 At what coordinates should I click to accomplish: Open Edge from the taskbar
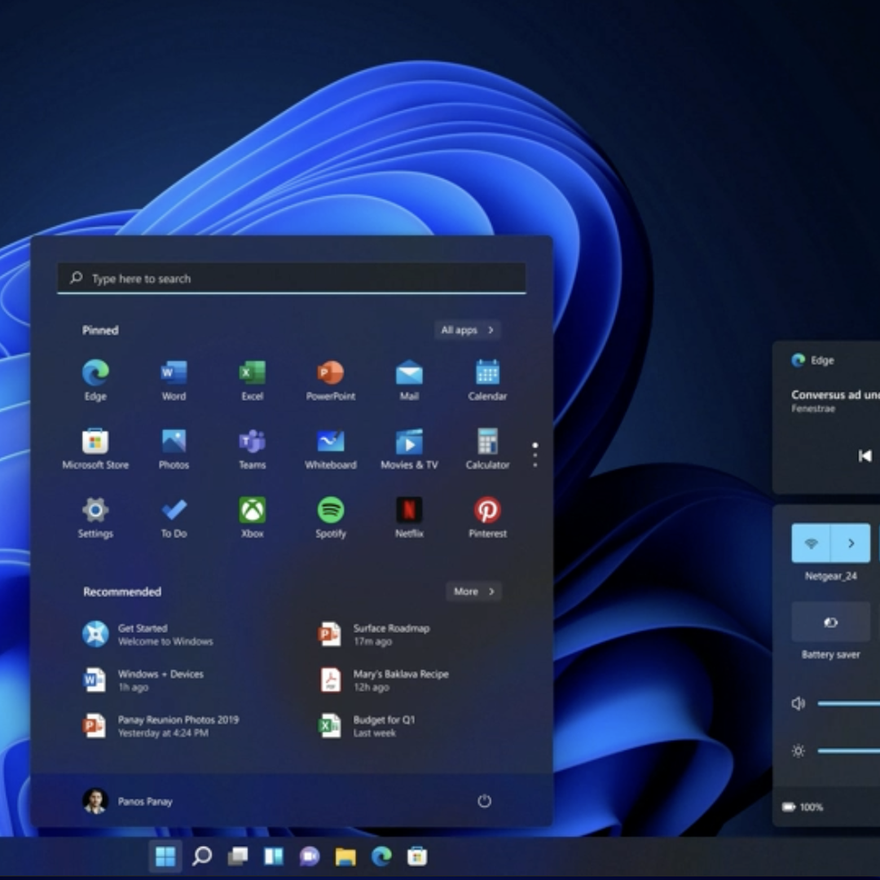pyautogui.click(x=381, y=856)
